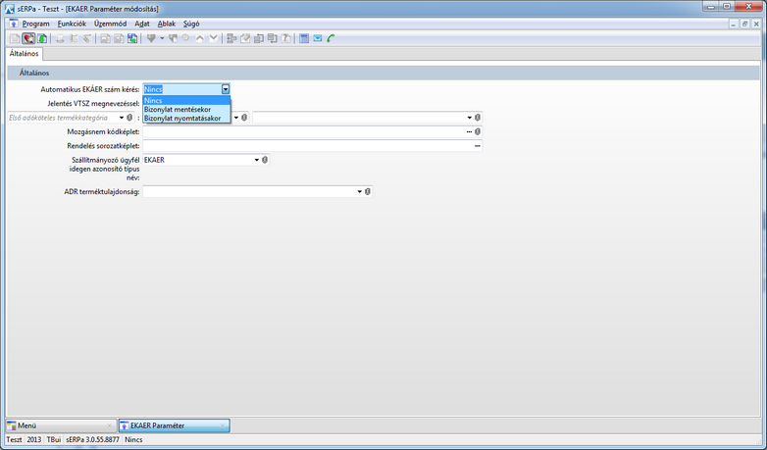Click the sERPa application icon in title bar
Viewport: 767px width, 450px height.
(x=9, y=9)
